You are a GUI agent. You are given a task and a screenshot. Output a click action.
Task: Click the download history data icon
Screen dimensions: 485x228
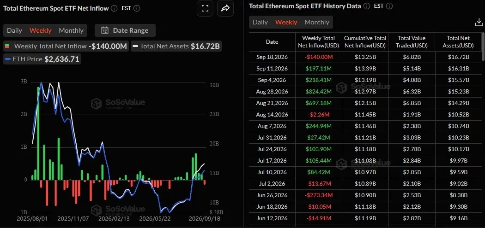(479, 22)
